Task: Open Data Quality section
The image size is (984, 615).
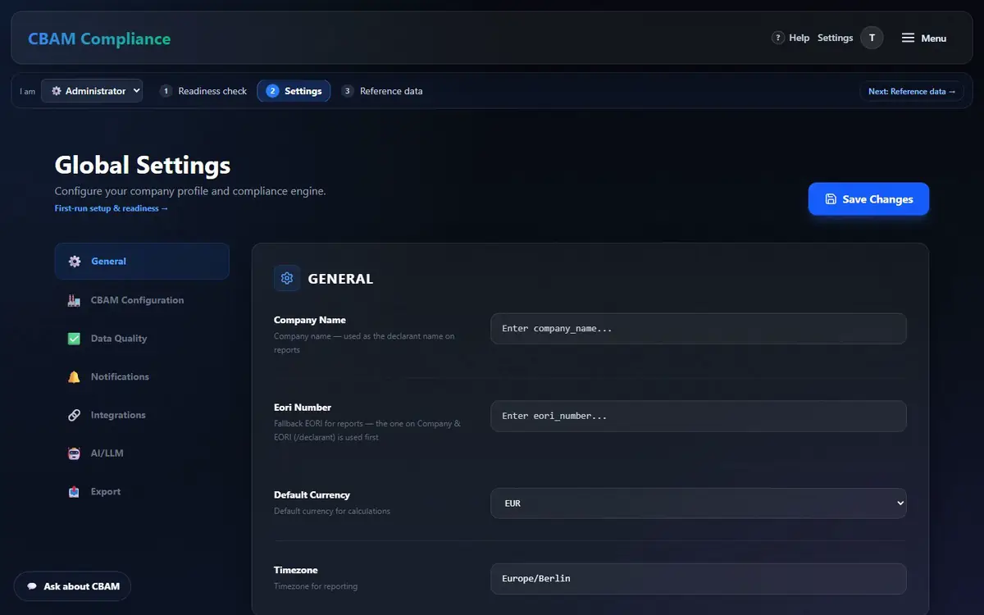Action: point(142,339)
